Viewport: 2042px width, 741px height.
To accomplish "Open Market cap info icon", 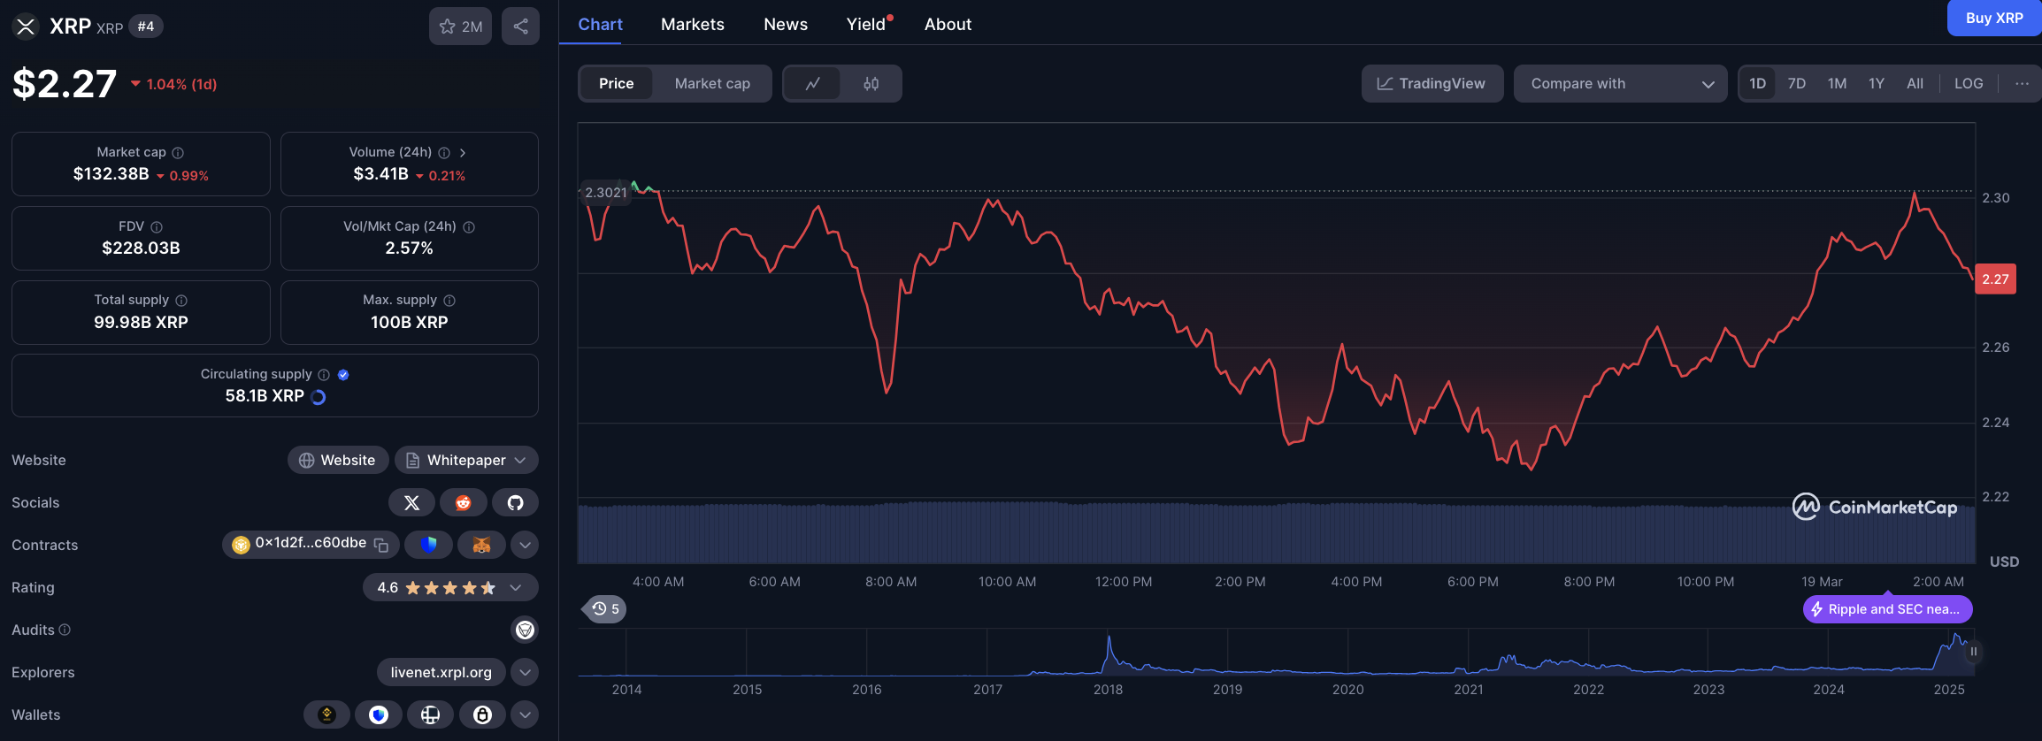I will click(x=178, y=153).
